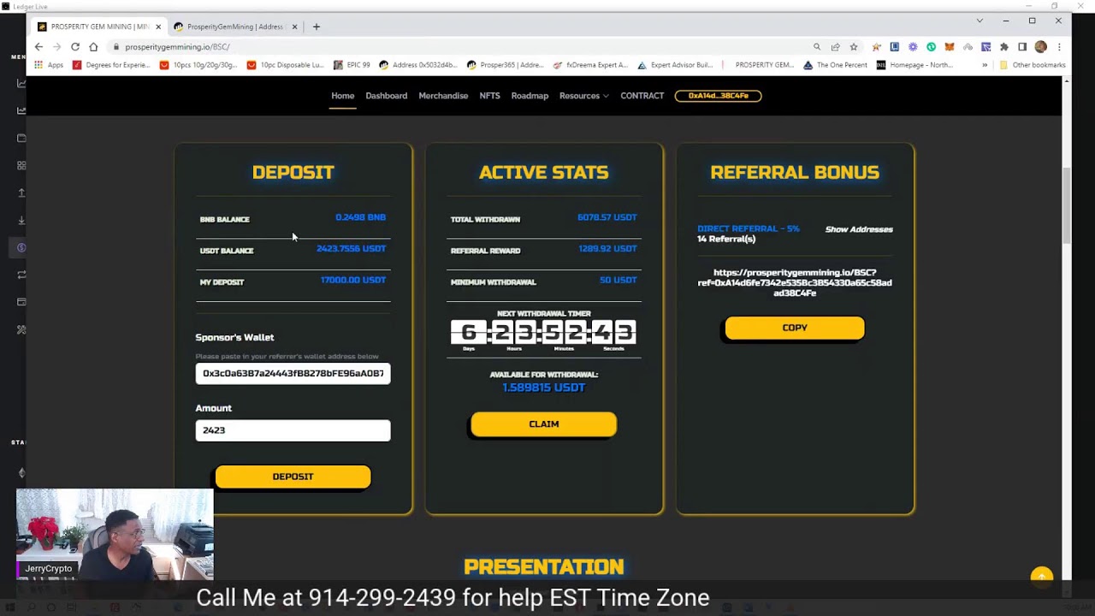Open the Dashboard nav item
The height and width of the screenshot is (616, 1095).
[386, 96]
